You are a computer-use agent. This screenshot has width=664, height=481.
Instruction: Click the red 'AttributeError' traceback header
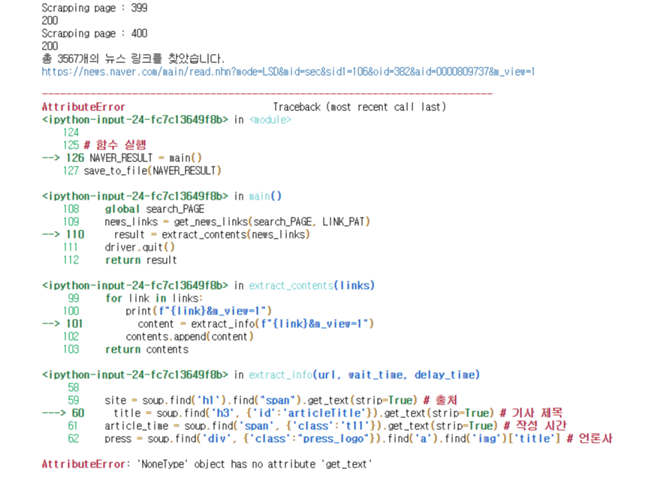click(83, 107)
